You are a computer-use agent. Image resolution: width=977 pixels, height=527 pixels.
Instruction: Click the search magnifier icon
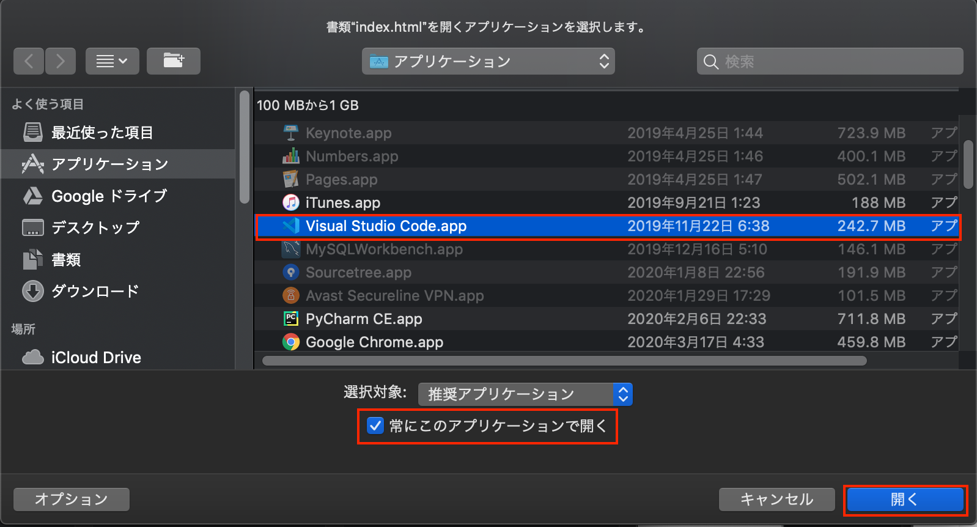pyautogui.click(x=711, y=62)
